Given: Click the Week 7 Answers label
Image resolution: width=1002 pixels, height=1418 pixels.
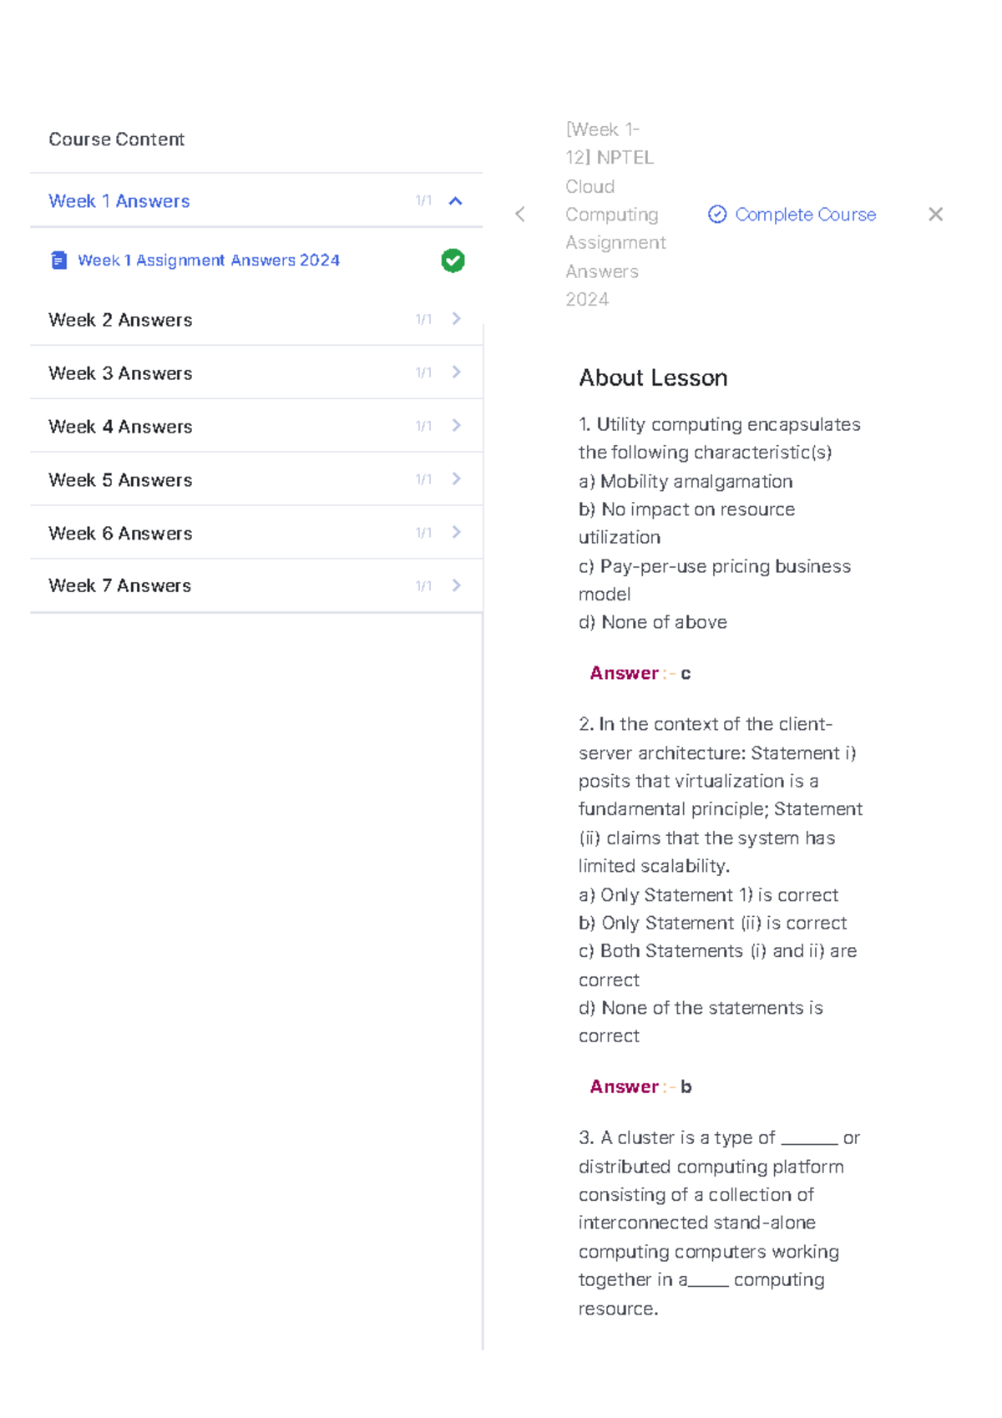Looking at the screenshot, I should point(119,586).
